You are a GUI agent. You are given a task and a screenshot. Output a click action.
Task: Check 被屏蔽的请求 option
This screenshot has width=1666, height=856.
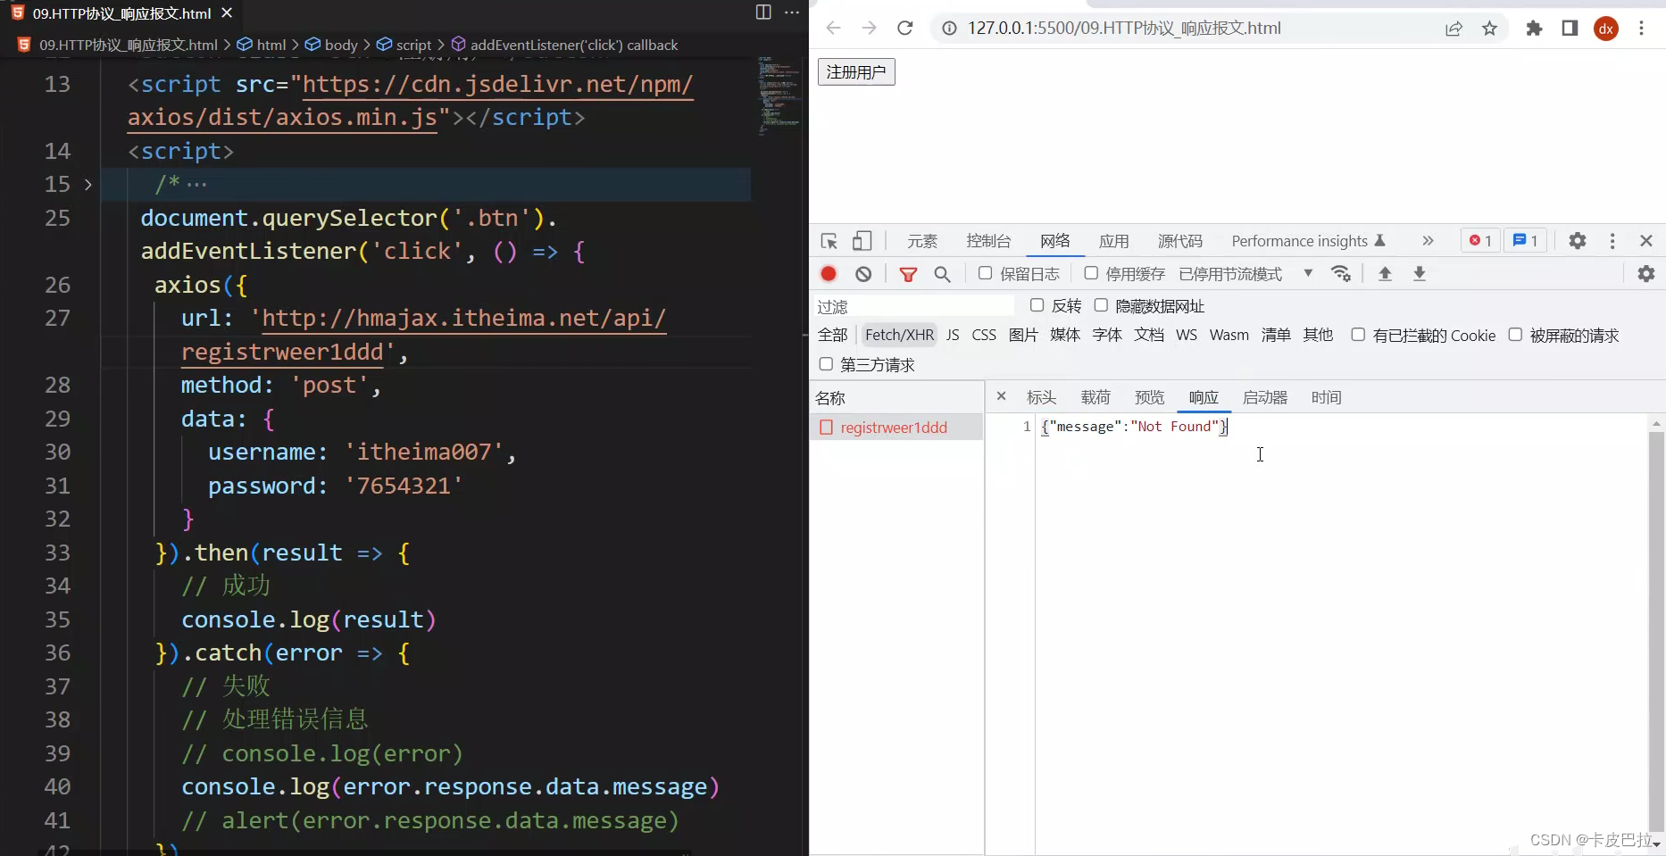click(x=1515, y=335)
